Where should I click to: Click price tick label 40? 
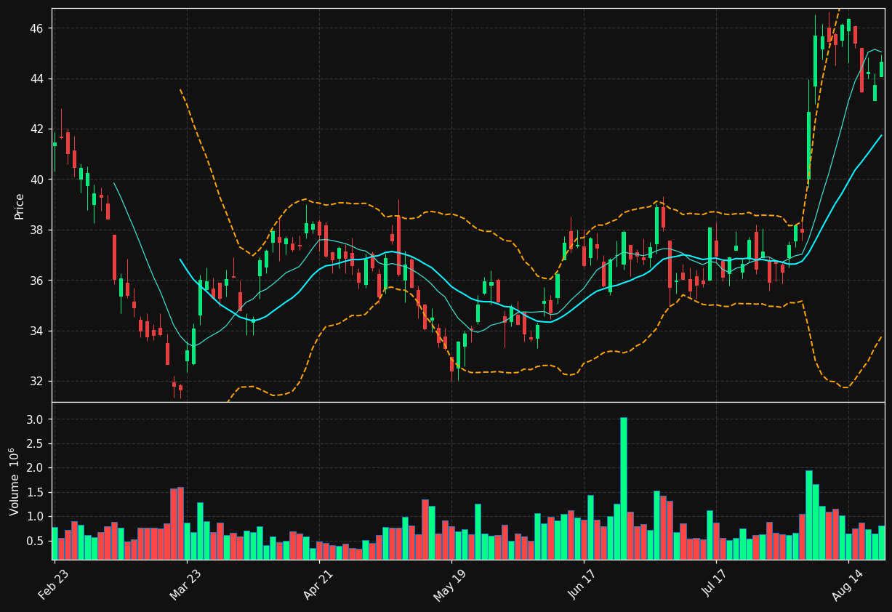38,180
